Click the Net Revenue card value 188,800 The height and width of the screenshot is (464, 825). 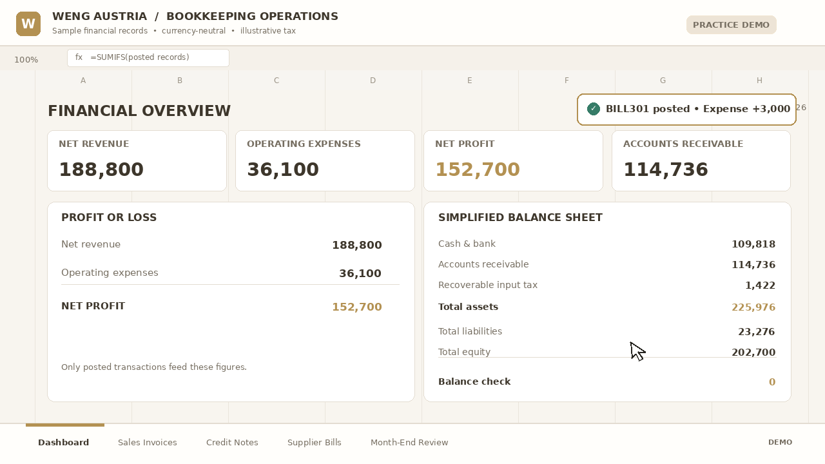click(x=101, y=169)
